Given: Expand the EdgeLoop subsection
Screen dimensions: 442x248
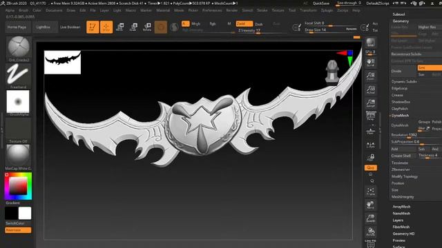Looking at the screenshot, I should (x=399, y=88).
